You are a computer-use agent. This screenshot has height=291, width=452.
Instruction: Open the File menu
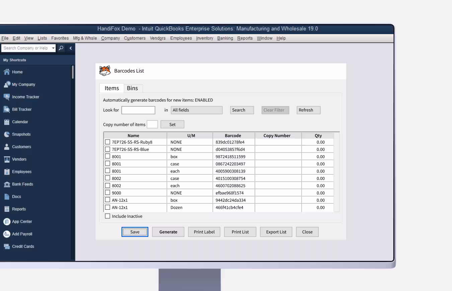click(x=5, y=38)
